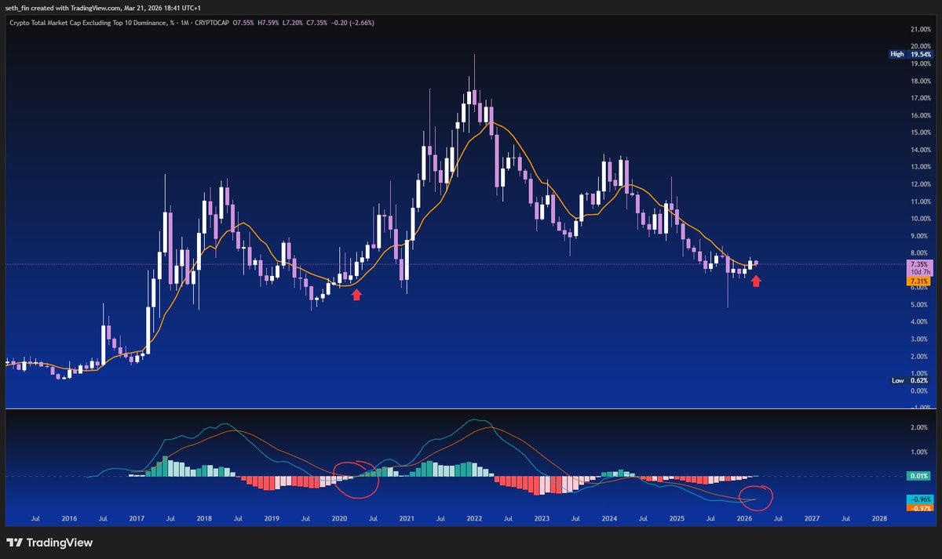
Task: Click the 2024 label on the time axis
Action: tap(609, 519)
